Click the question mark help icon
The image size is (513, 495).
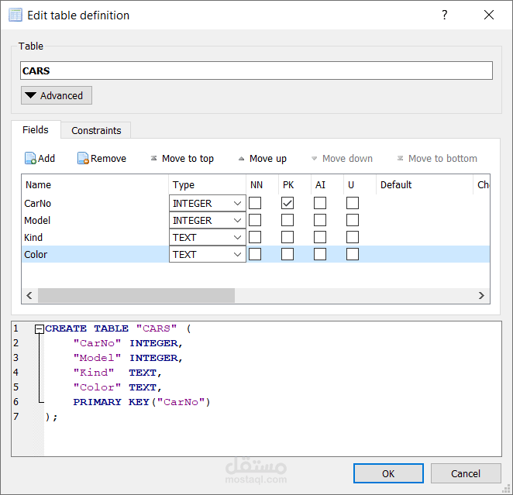[x=444, y=15]
